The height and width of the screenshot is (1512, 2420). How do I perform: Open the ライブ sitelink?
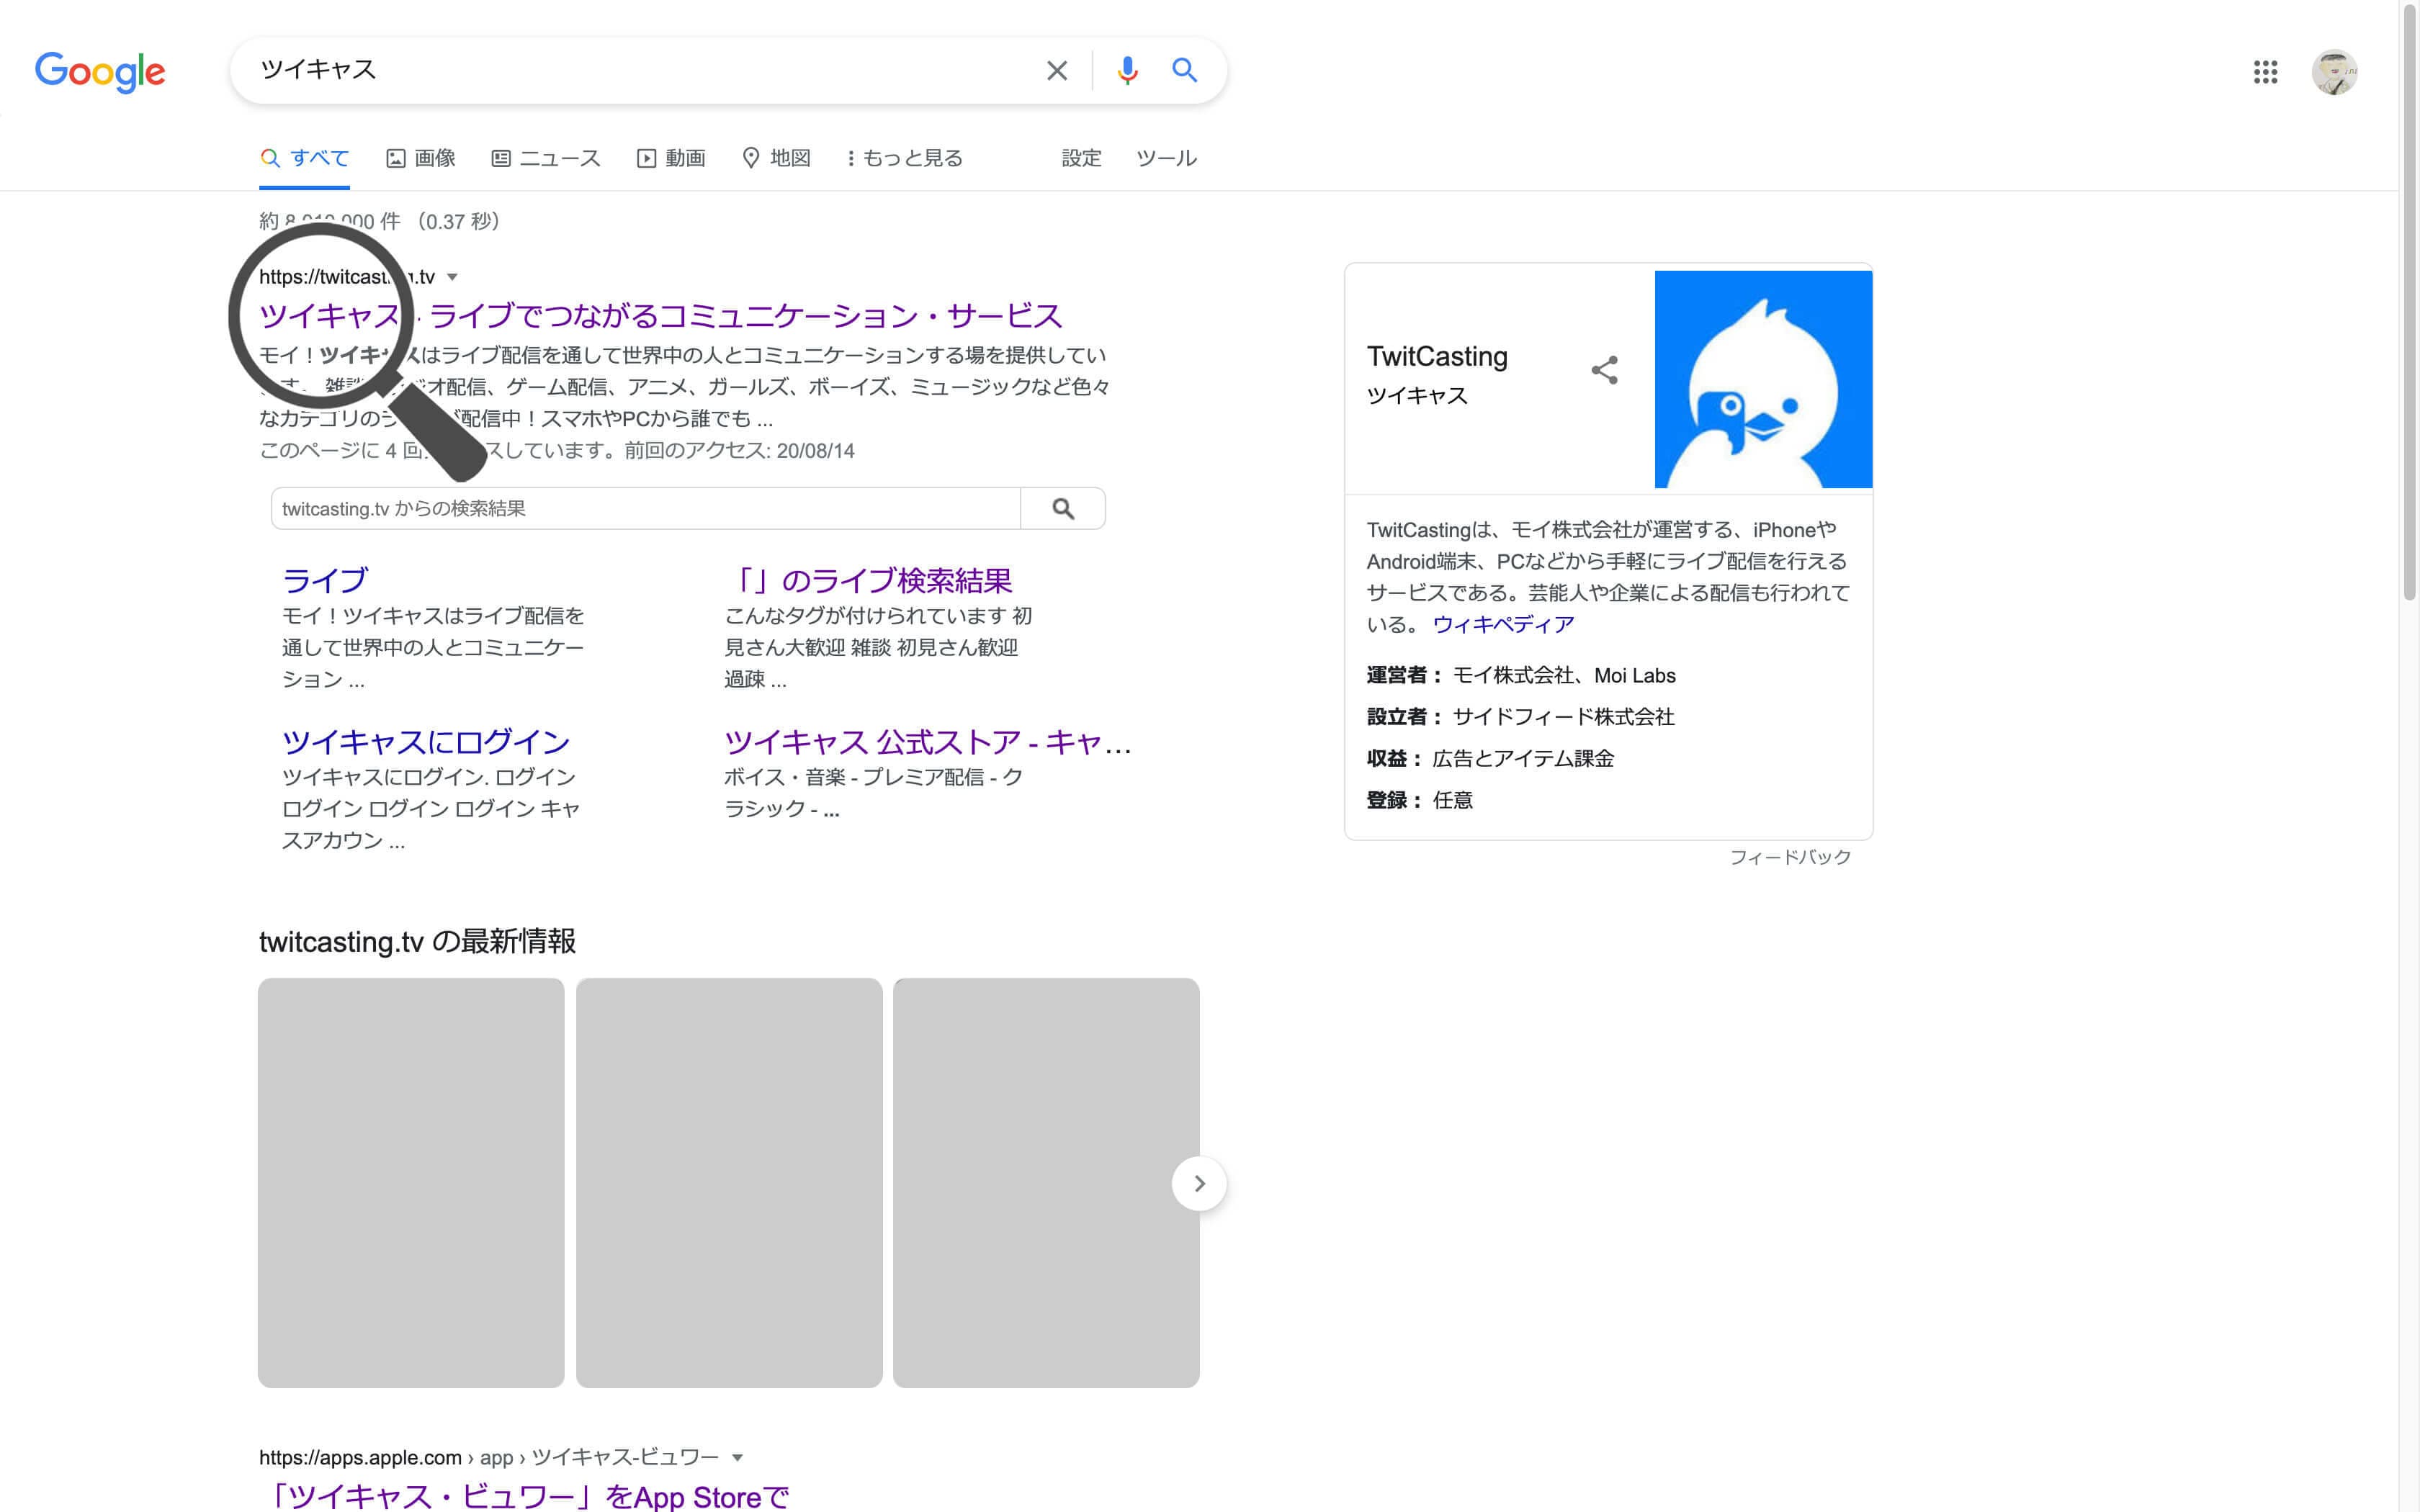click(325, 580)
